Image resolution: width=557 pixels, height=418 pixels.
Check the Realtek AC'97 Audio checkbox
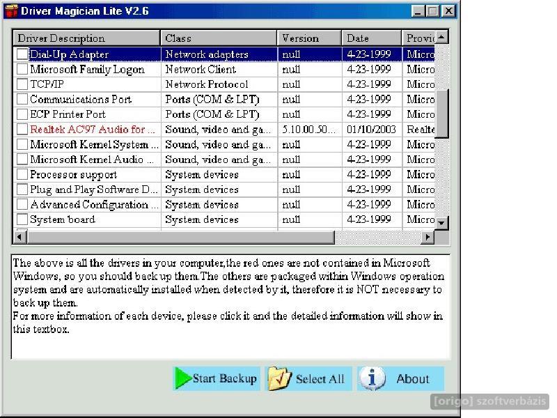pyautogui.click(x=22, y=130)
